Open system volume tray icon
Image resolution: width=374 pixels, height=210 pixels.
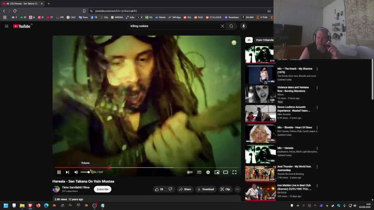click(355, 206)
